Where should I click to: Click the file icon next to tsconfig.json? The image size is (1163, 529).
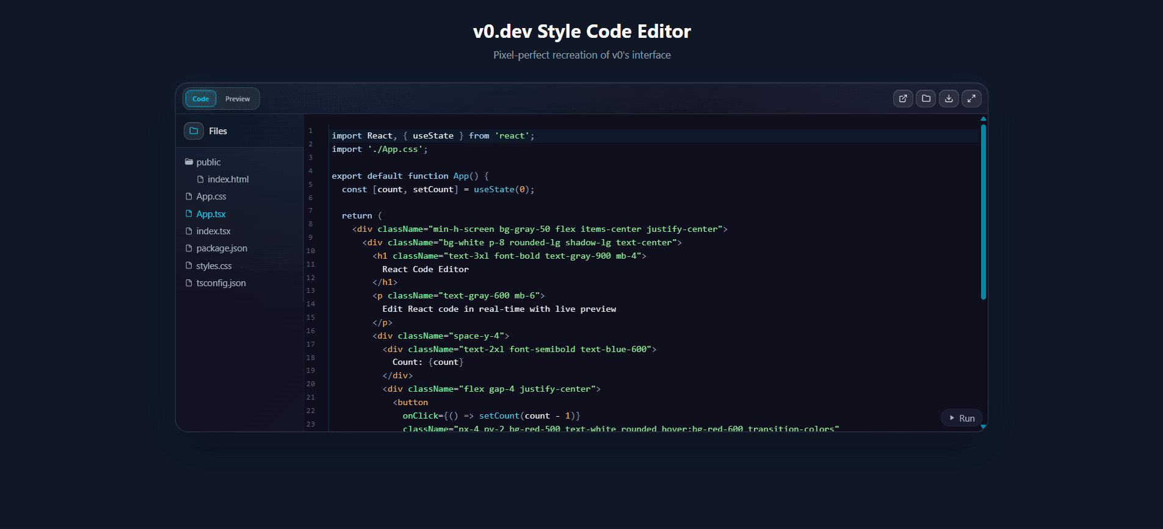[189, 282]
